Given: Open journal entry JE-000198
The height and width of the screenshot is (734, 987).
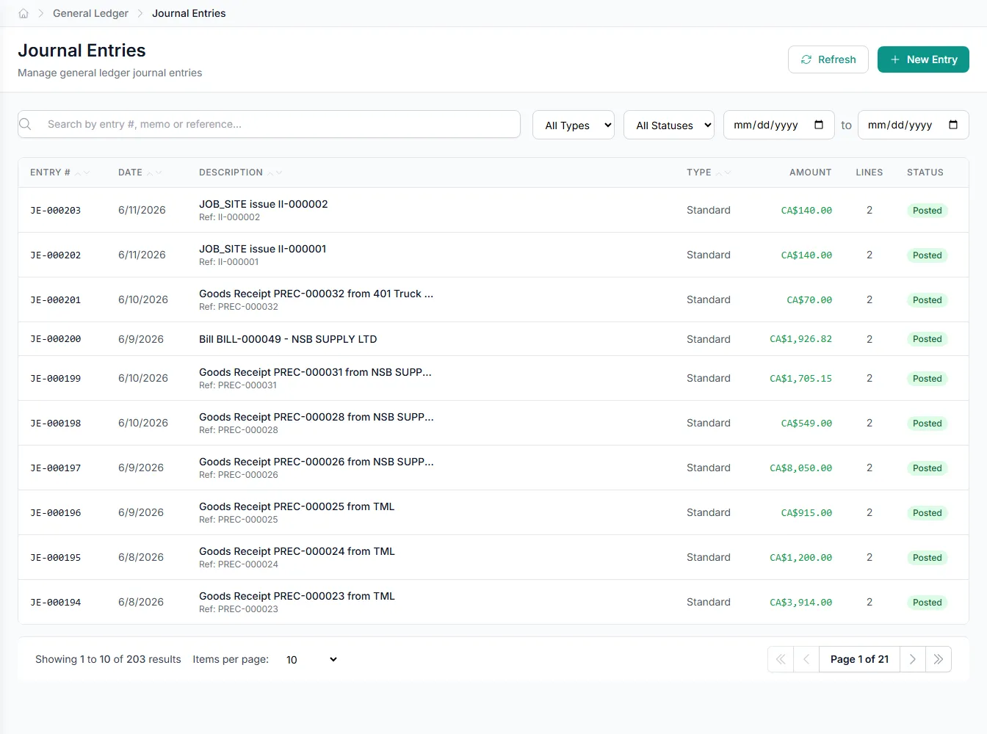Looking at the screenshot, I should [x=55, y=423].
